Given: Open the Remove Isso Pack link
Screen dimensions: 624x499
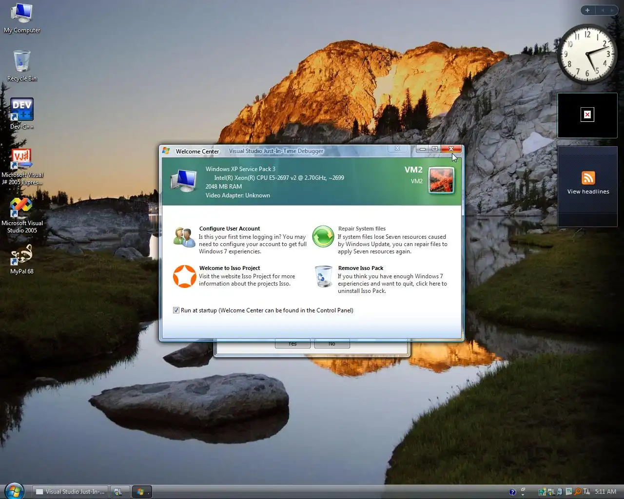Looking at the screenshot, I should 361,268.
